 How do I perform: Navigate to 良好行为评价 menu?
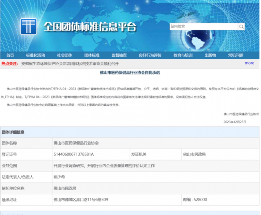pos(150,55)
